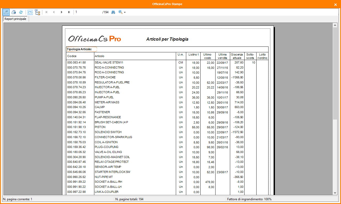Click the Ultimo costo column header

[x=208, y=56]
